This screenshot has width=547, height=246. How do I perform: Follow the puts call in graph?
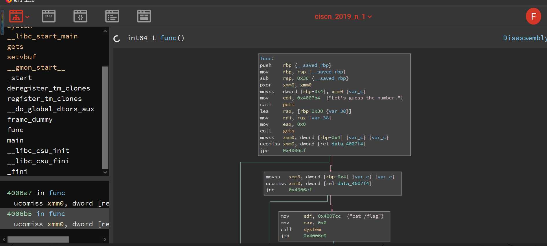288,105
